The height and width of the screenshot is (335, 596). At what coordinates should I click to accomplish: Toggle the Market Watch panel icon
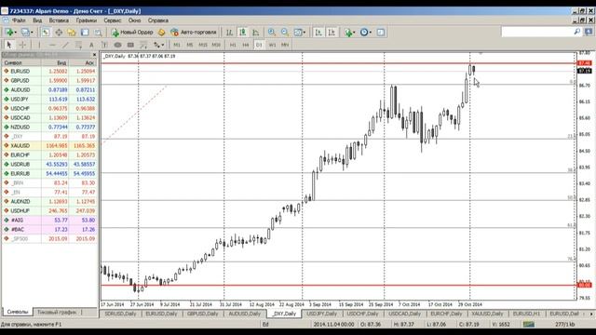(46, 33)
